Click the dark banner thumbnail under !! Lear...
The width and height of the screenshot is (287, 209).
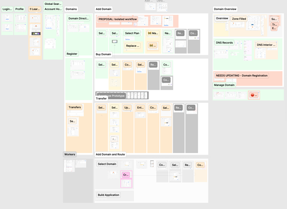coord(36,34)
